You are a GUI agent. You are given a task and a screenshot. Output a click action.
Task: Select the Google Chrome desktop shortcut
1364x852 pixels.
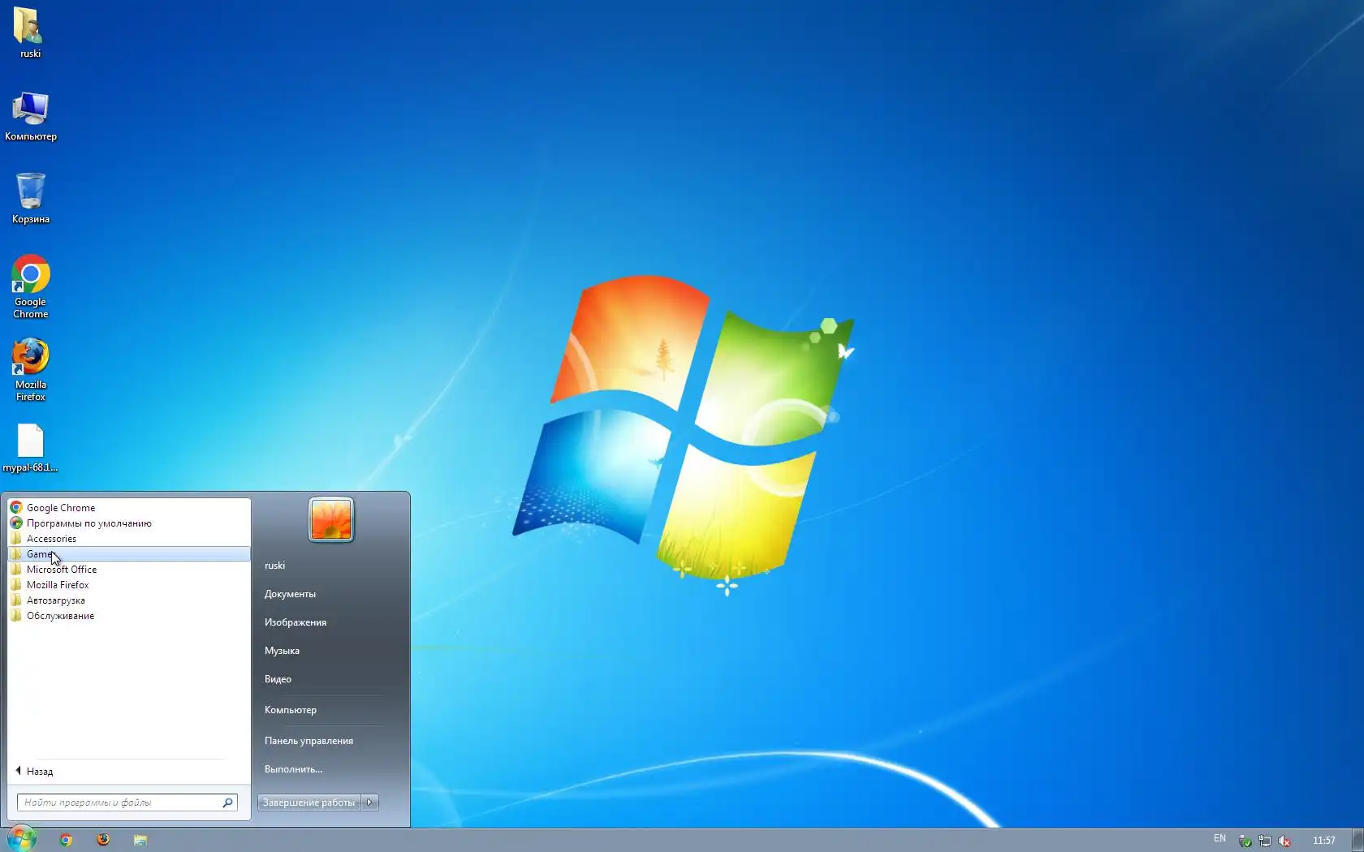click(30, 286)
